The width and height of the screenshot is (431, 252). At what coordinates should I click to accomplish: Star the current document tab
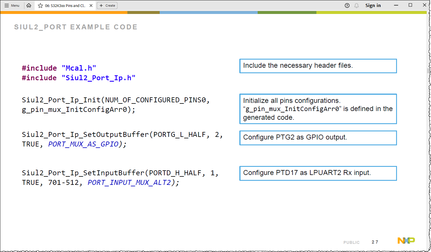coord(40,6)
